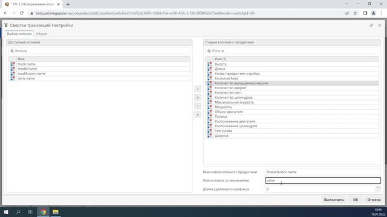
Task: Open a new browser tab
Action: pyautogui.click(x=68, y=4)
